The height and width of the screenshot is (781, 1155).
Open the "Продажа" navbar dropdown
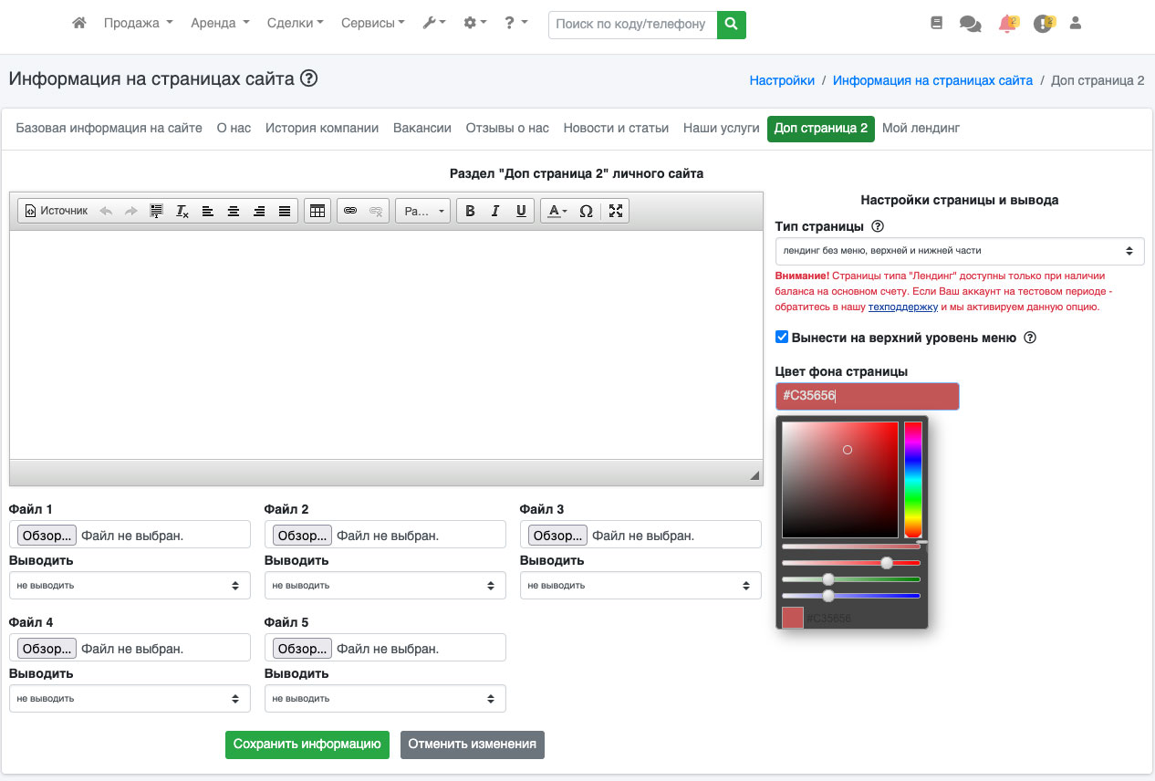pyautogui.click(x=138, y=24)
